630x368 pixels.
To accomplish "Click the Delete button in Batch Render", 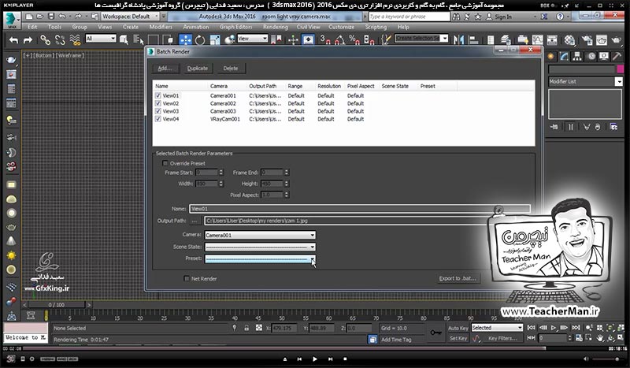I will [231, 69].
